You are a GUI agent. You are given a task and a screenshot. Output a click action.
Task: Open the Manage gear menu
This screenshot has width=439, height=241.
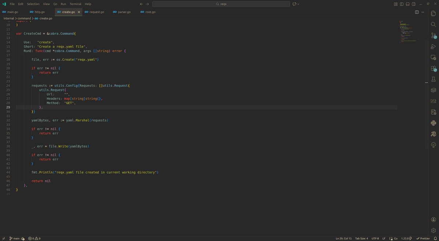(x=434, y=230)
